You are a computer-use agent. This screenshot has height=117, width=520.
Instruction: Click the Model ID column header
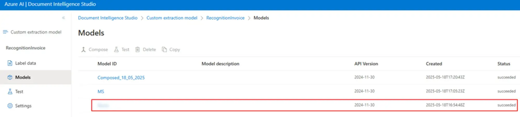click(107, 64)
